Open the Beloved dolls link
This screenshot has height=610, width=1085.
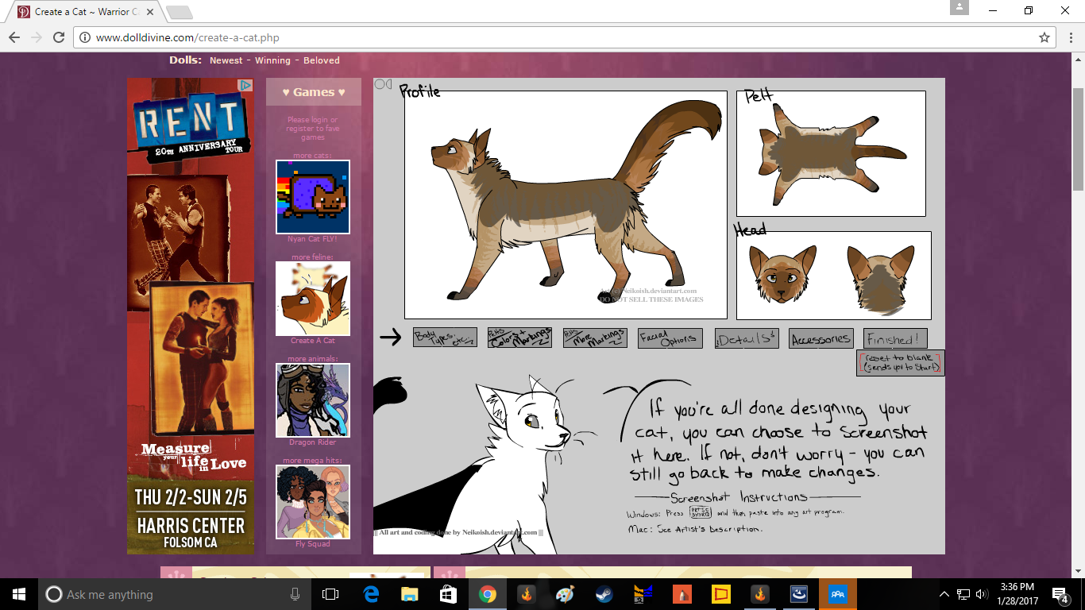(x=321, y=60)
